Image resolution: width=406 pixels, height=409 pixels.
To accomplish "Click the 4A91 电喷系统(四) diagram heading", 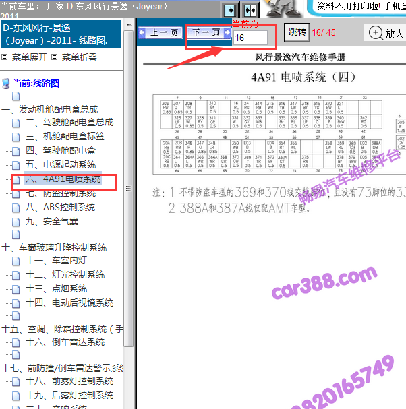I will tap(303, 77).
